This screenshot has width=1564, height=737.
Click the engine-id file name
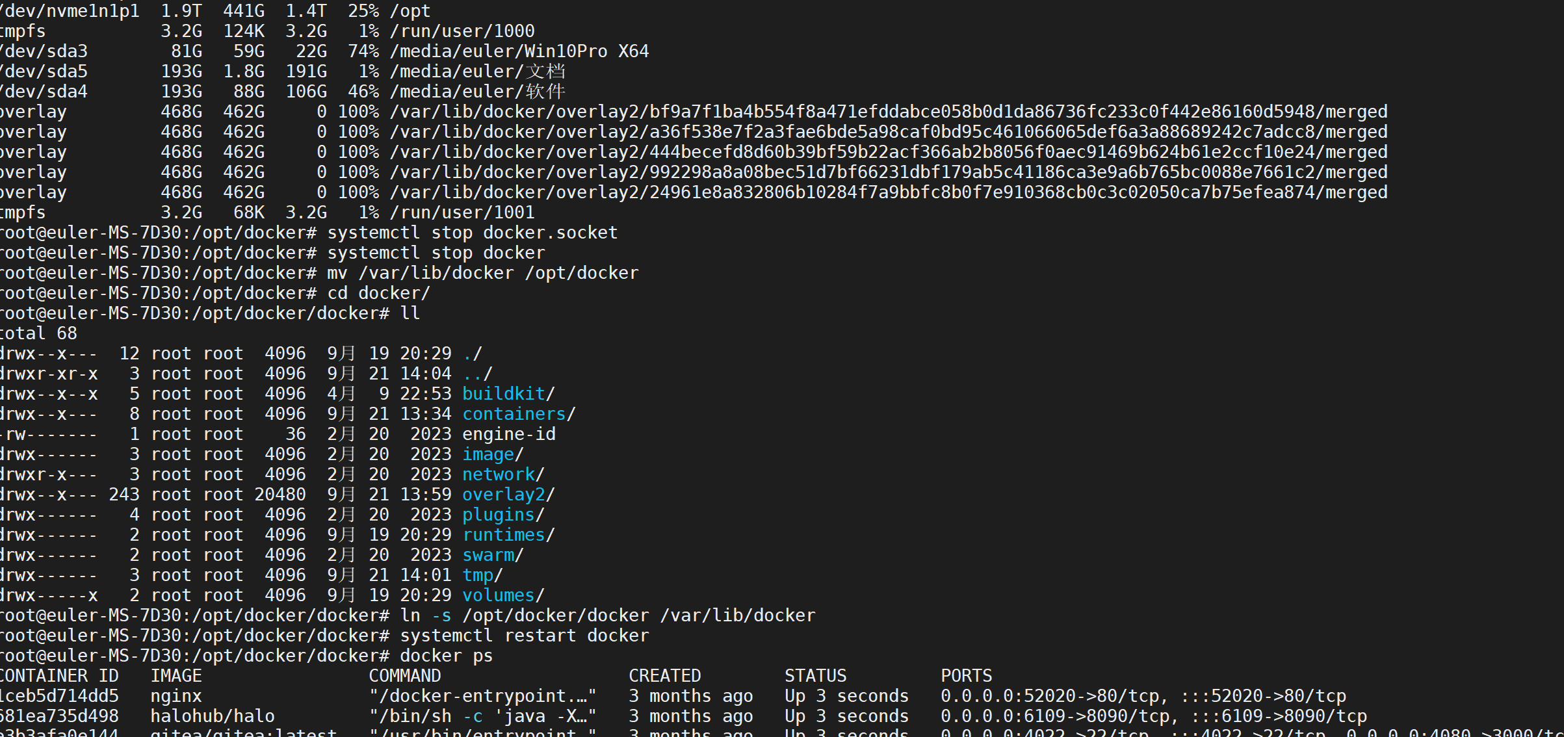coord(509,434)
